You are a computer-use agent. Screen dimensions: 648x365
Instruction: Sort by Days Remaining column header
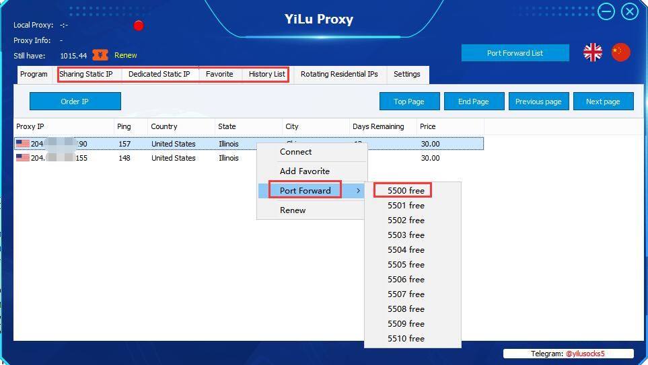click(x=383, y=126)
